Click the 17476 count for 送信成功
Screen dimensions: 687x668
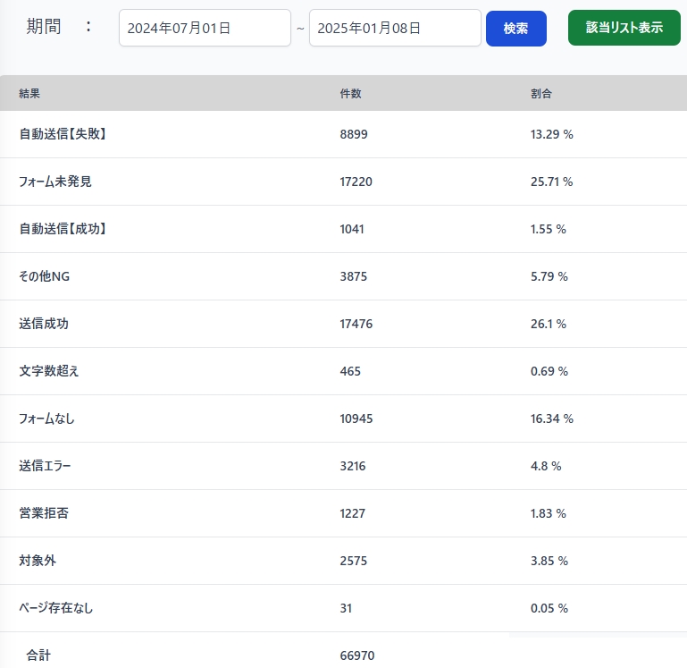click(356, 324)
